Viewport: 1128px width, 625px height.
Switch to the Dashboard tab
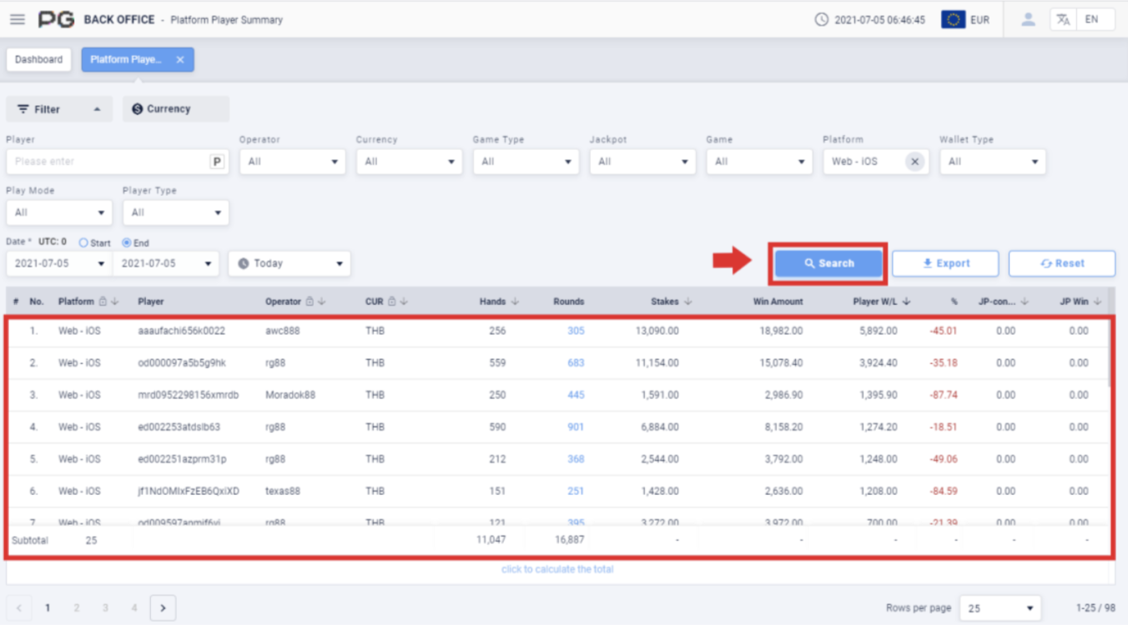tap(38, 59)
